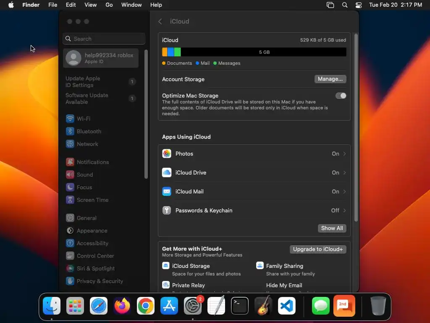This screenshot has width=430, height=323.
Task: Open Trash from the Dock
Action: (x=378, y=306)
